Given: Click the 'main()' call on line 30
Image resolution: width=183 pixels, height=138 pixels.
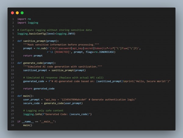Looking at the screenshot, I should point(28,125).
